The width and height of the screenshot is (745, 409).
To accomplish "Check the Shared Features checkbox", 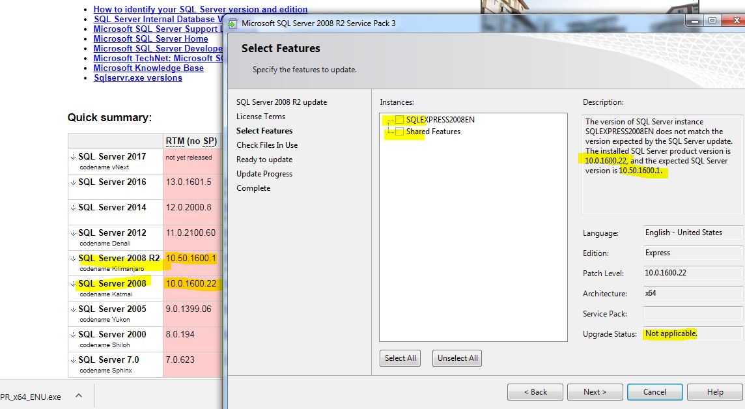I will pyautogui.click(x=400, y=132).
